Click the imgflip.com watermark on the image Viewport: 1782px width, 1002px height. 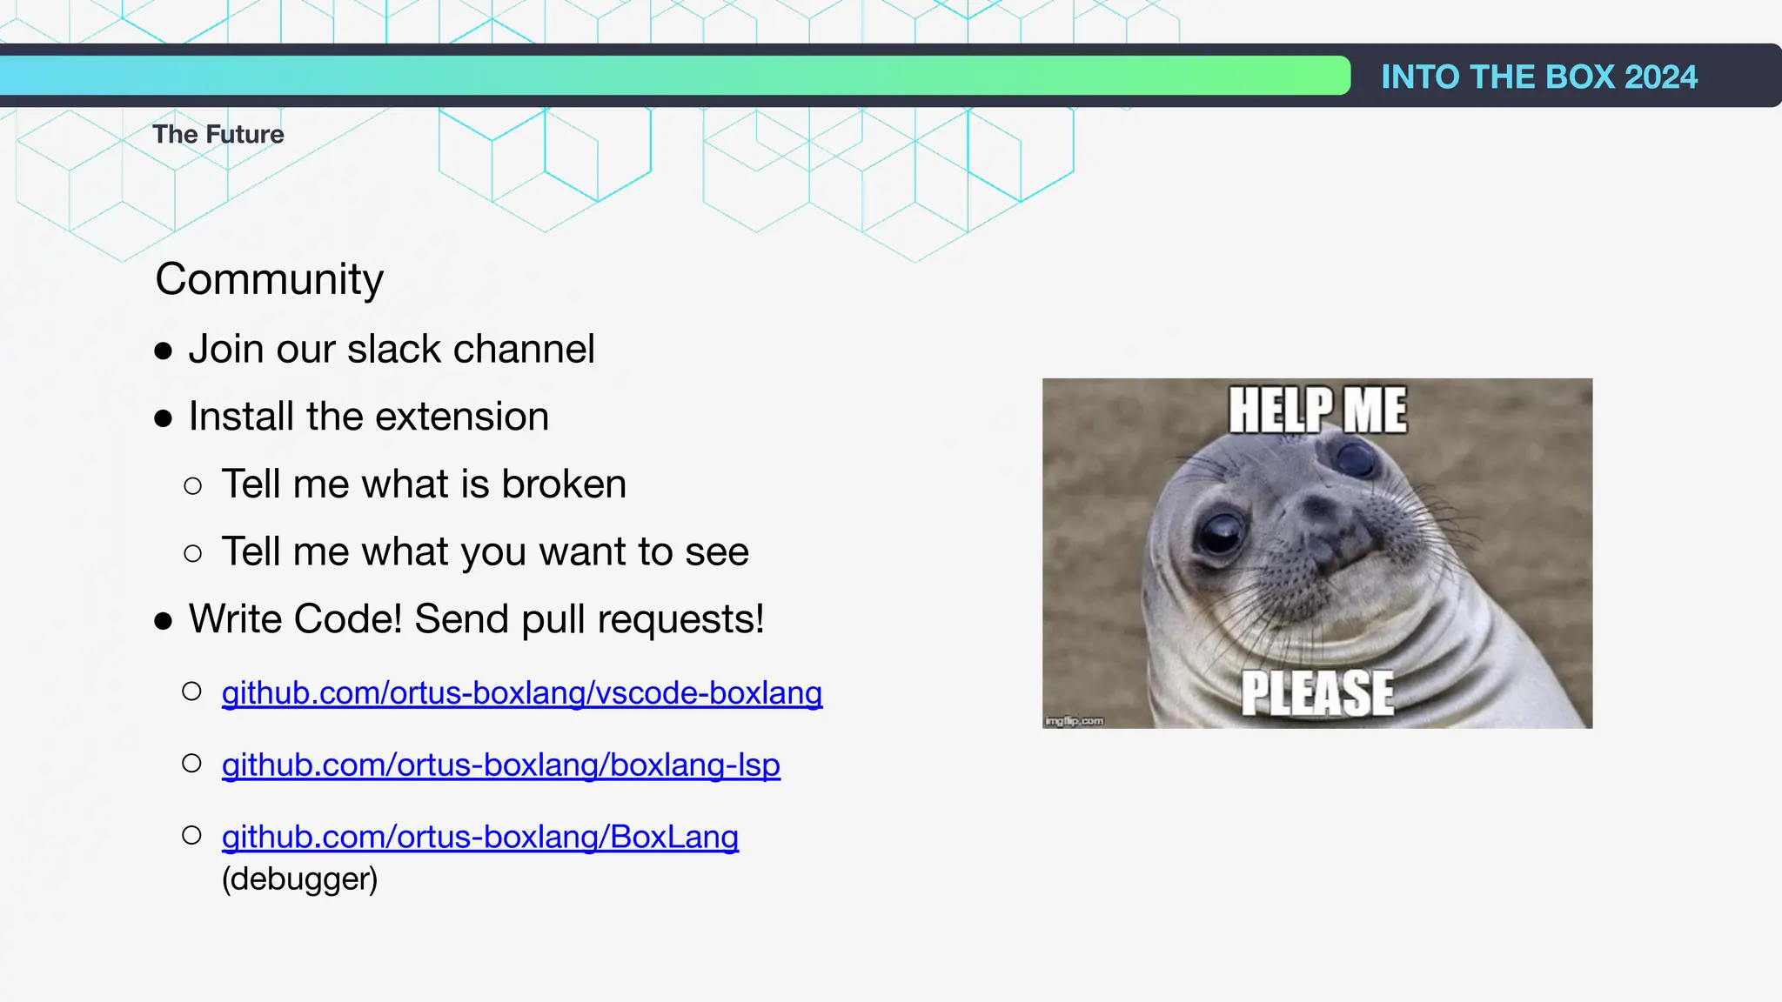click(x=1074, y=720)
